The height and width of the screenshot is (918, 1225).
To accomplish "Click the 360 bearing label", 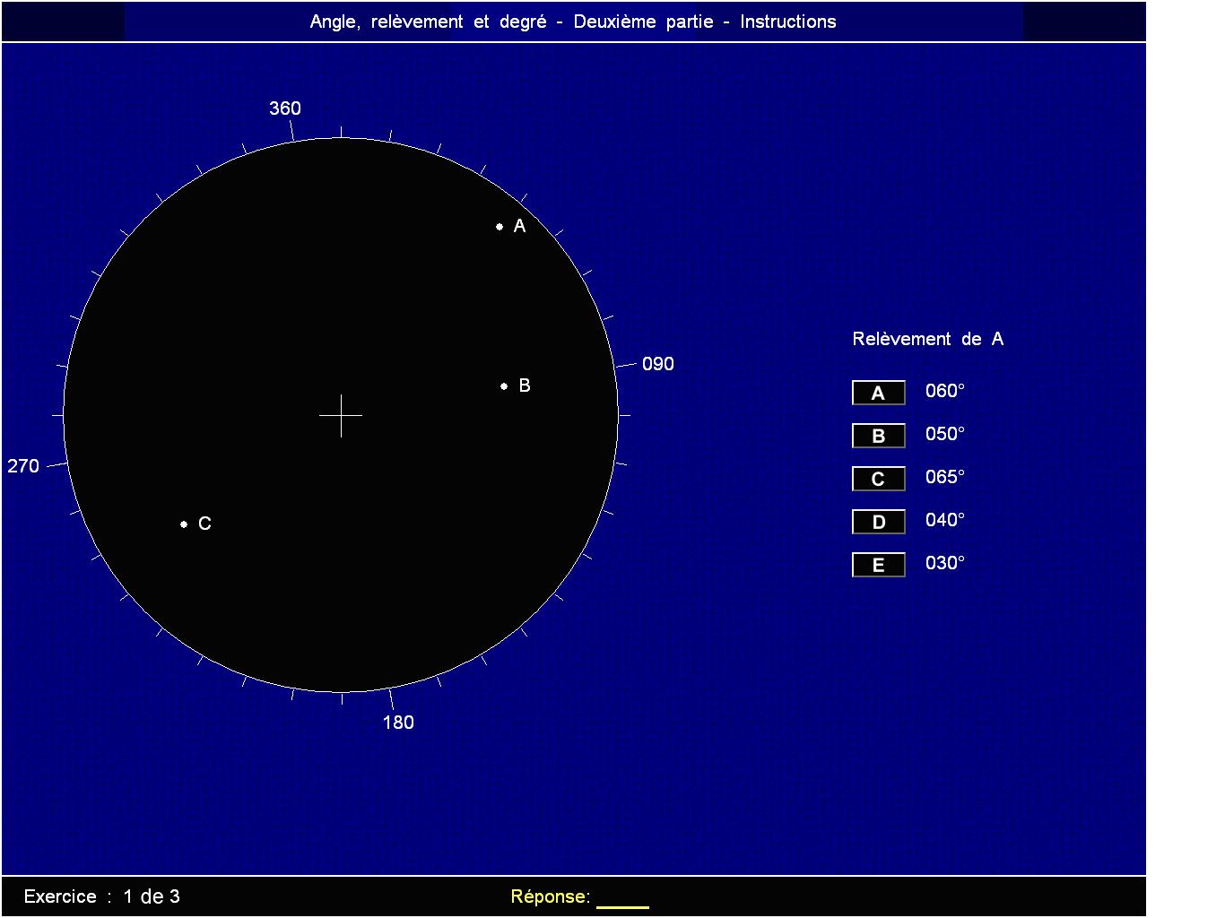I will (x=284, y=108).
